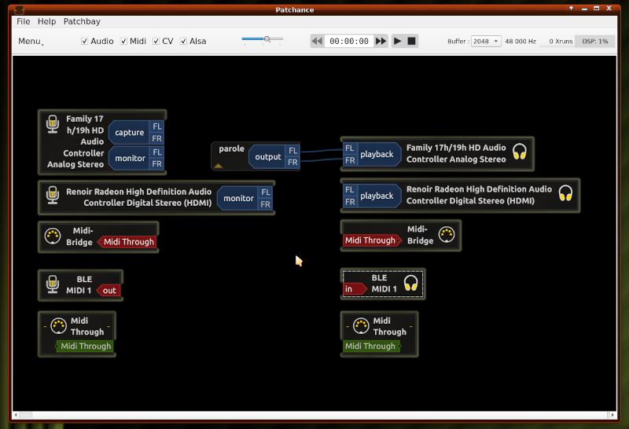
Task: Click the Renoir Radeon HDMI microphone icon
Action: pyautogui.click(x=53, y=194)
